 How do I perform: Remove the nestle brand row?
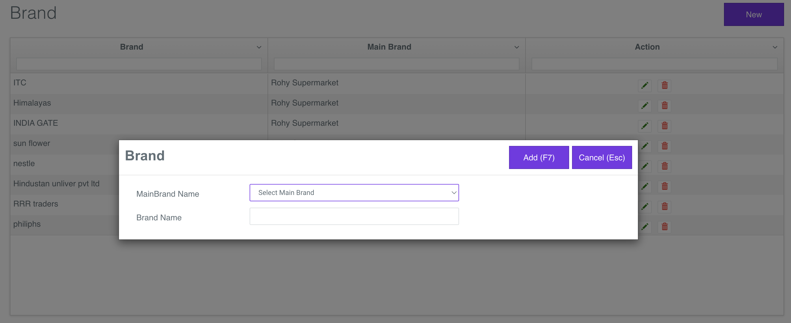(664, 166)
